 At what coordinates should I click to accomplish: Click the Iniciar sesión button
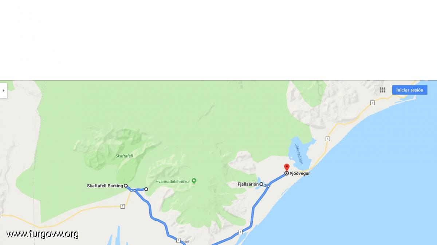410,90
